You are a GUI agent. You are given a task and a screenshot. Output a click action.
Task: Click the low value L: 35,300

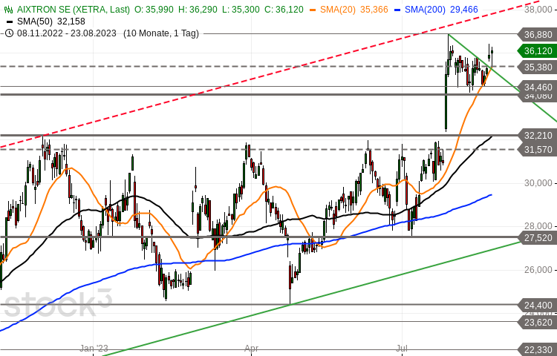pos(241,9)
